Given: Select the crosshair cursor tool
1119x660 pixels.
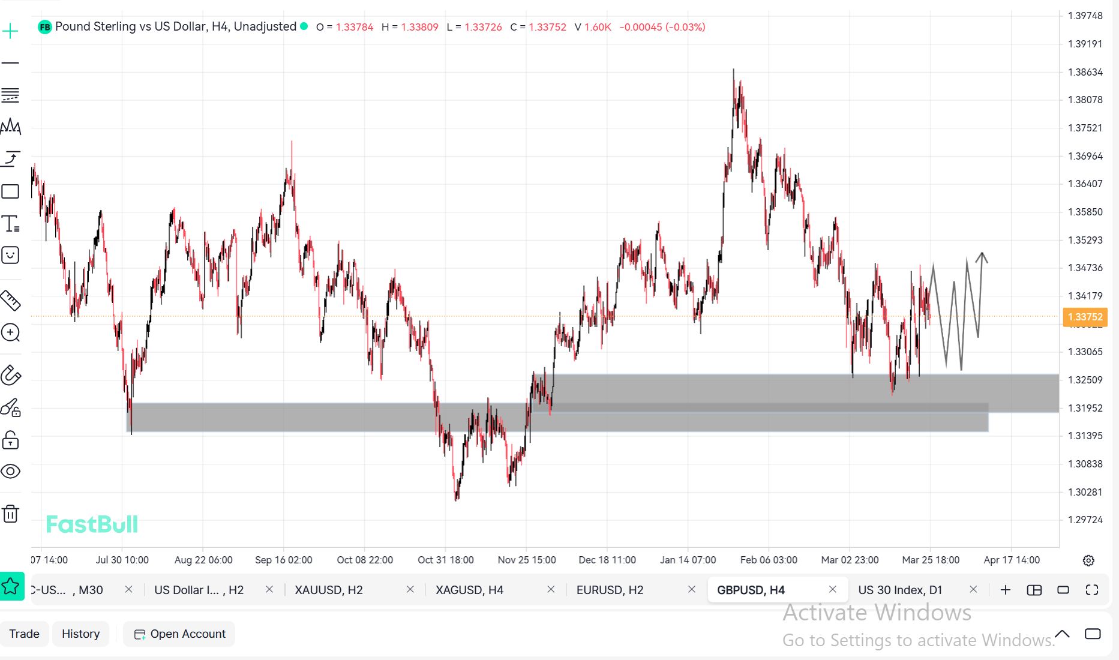Looking at the screenshot, I should click(11, 31).
